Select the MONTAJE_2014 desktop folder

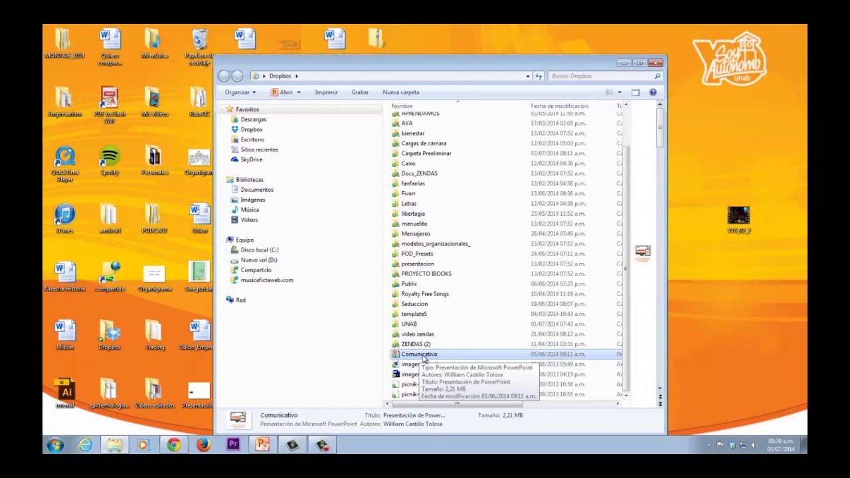[x=64, y=44]
